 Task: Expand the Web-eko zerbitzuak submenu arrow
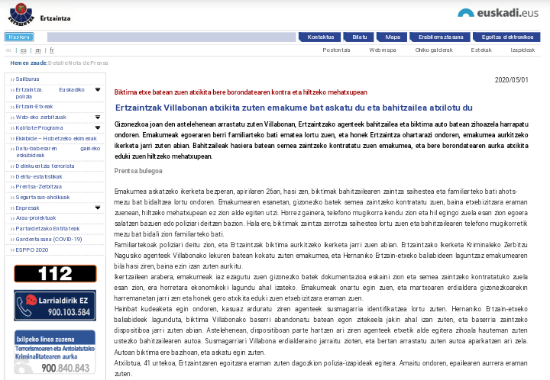tap(98, 117)
